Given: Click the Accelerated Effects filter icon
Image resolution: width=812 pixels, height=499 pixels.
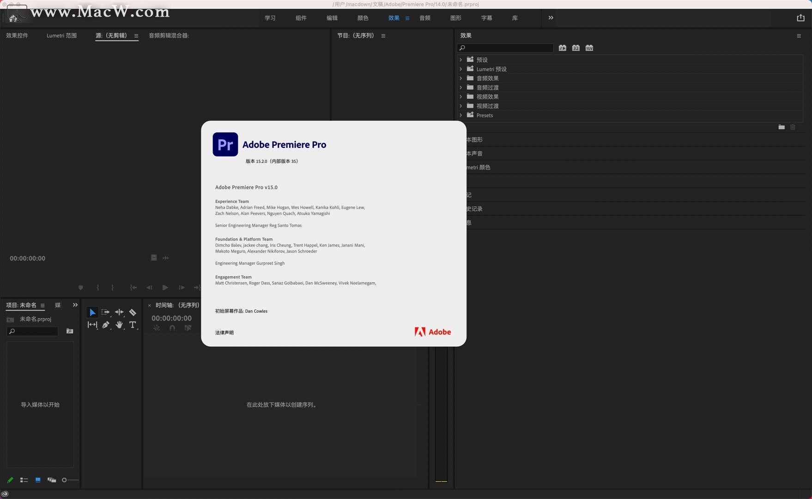Looking at the screenshot, I should [563, 48].
